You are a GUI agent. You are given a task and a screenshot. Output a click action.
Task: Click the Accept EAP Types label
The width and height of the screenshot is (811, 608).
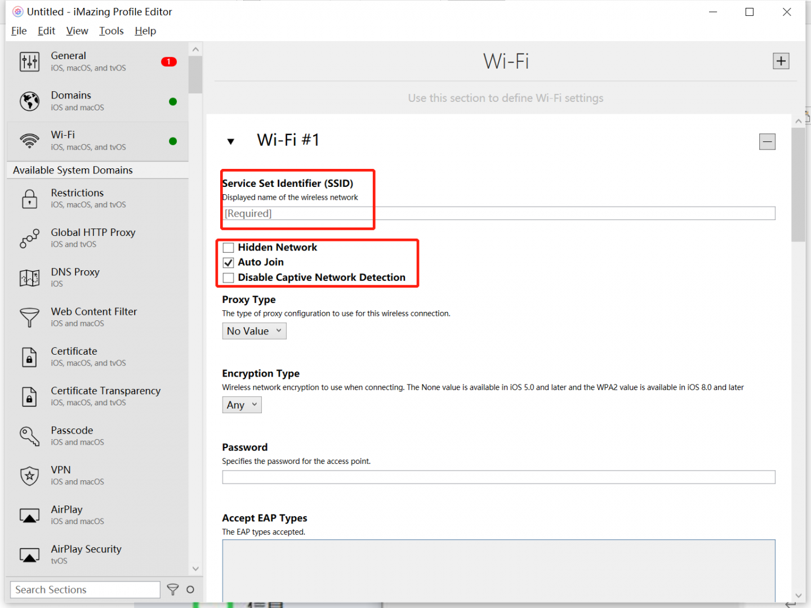(x=265, y=518)
